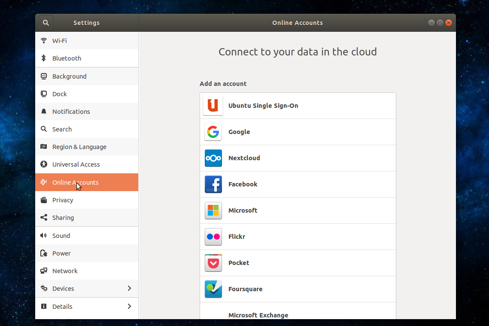Expand Details submenu via its chevron
This screenshot has width=489, height=326.
(129, 306)
